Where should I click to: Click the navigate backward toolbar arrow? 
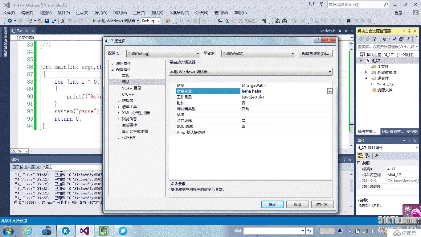pos(10,21)
